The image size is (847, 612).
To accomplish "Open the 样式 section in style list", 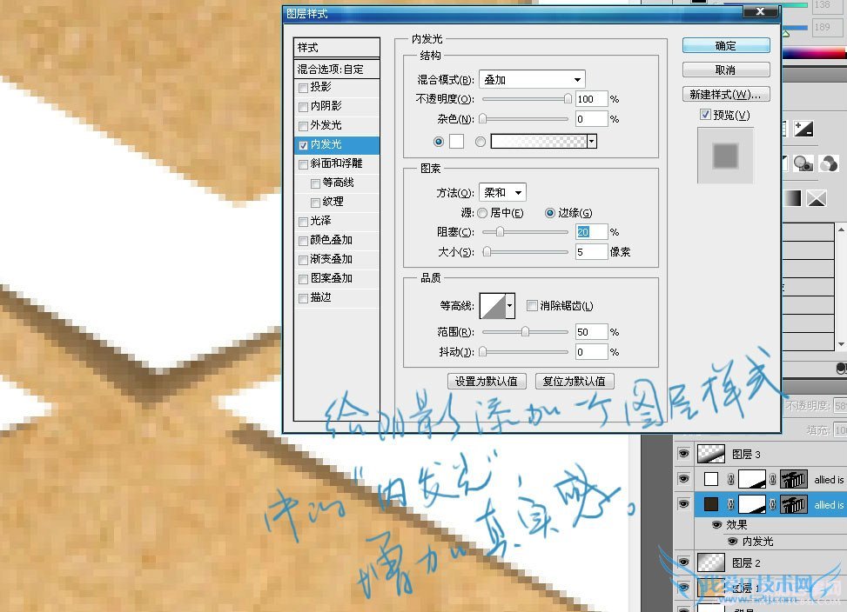I will (x=337, y=48).
